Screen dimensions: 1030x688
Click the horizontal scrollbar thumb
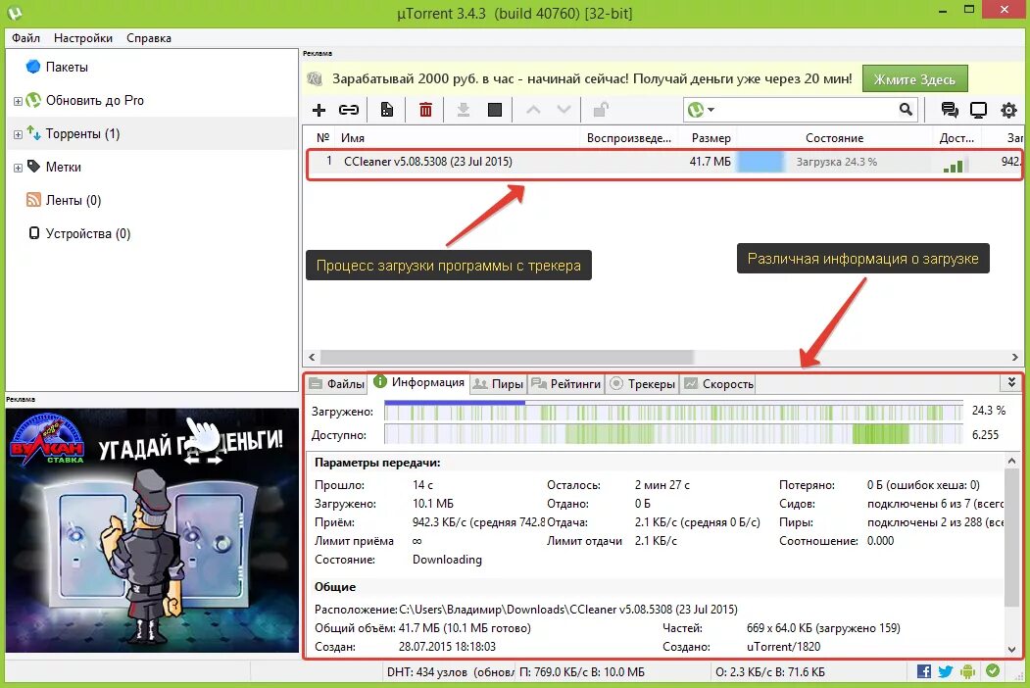[x=507, y=357]
